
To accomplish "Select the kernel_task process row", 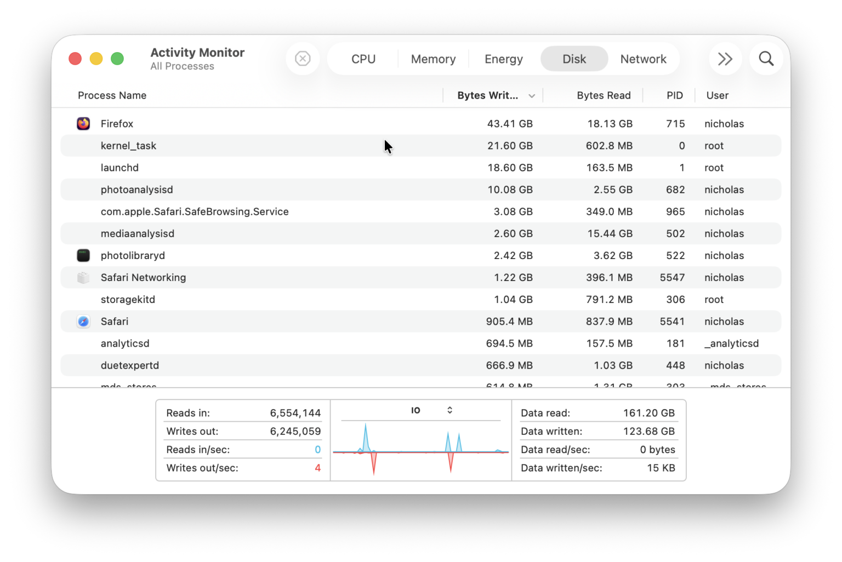I will click(x=420, y=146).
